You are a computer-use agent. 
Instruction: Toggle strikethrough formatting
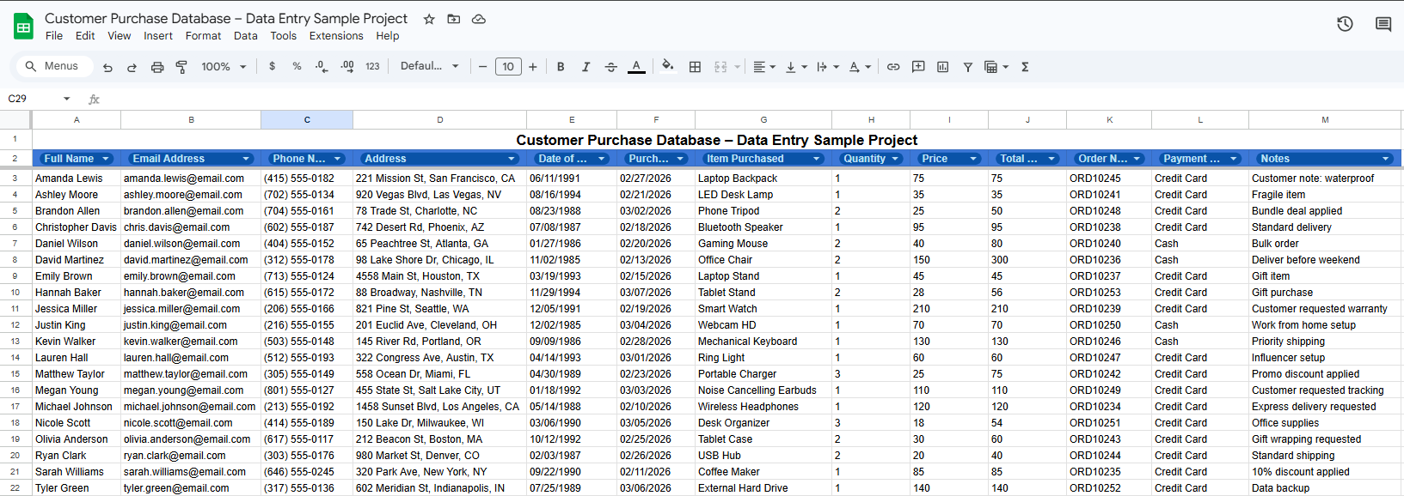click(x=610, y=67)
